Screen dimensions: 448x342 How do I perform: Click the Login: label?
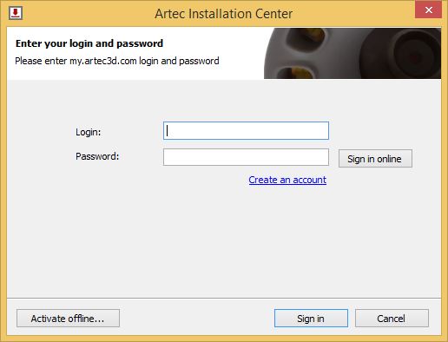click(x=89, y=132)
